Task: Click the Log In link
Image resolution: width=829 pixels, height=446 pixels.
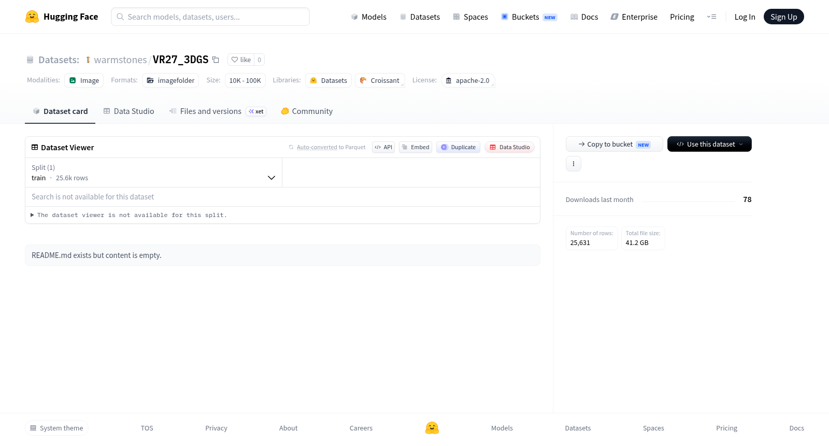Action: tap(745, 17)
